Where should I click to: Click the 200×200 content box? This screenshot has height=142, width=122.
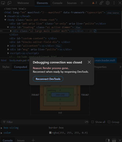tap(60, 95)
